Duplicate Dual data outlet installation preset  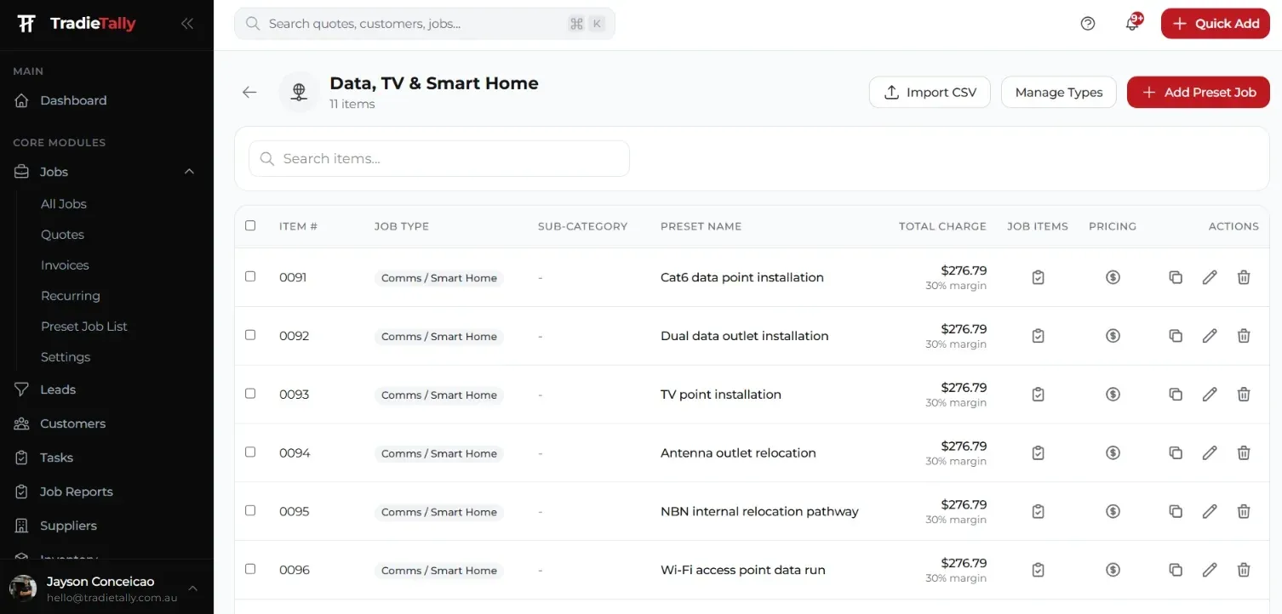[1176, 336]
